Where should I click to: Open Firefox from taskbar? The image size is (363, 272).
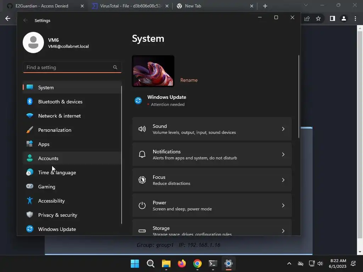pos(182,263)
